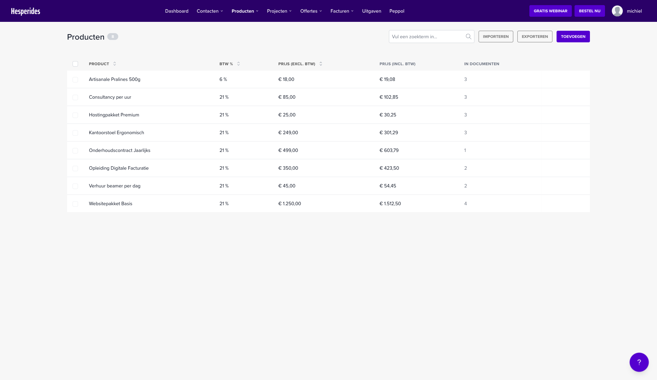Click document count 1 for Onderhoudscontract Jaarlijks
Screen dimensions: 657x380
click(x=465, y=150)
